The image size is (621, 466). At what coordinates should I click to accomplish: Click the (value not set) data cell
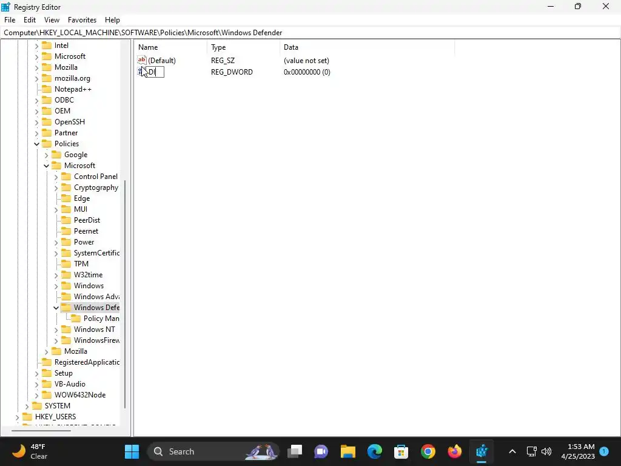(x=306, y=61)
